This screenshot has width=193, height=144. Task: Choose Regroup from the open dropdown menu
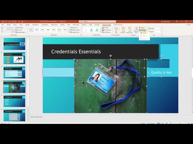pos(144,36)
